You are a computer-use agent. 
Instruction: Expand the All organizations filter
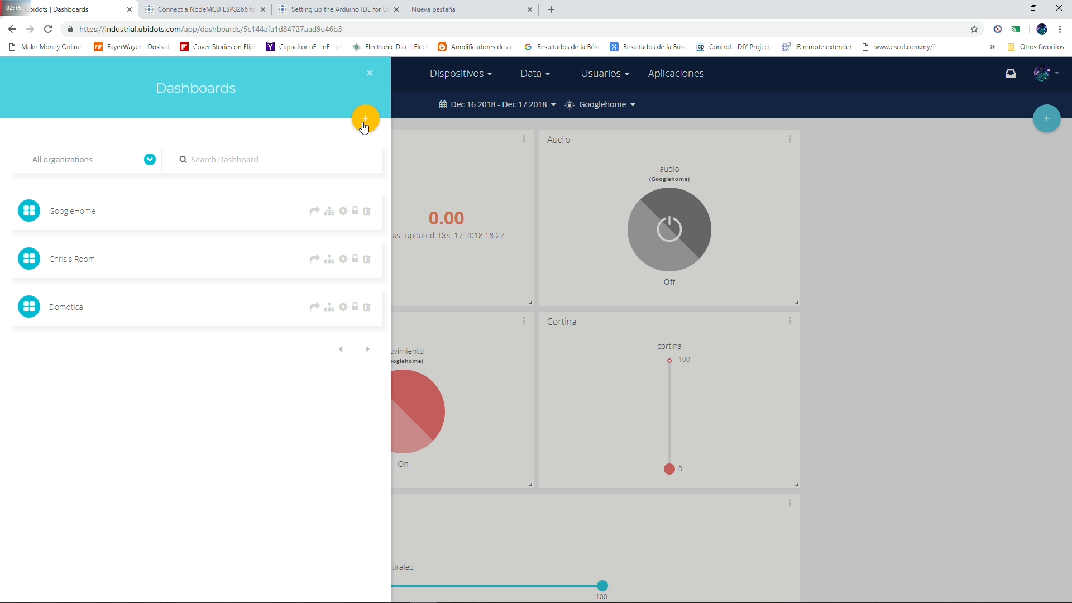(150, 159)
